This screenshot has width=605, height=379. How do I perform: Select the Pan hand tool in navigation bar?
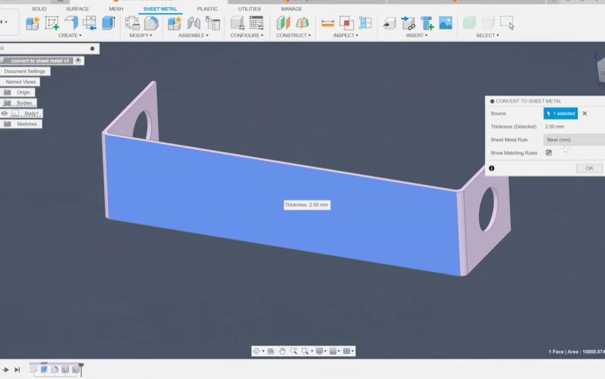coord(282,351)
